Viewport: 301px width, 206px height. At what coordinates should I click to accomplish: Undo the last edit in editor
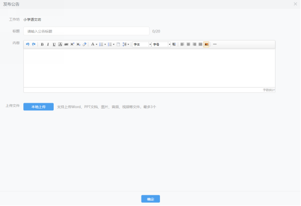[x=28, y=44]
